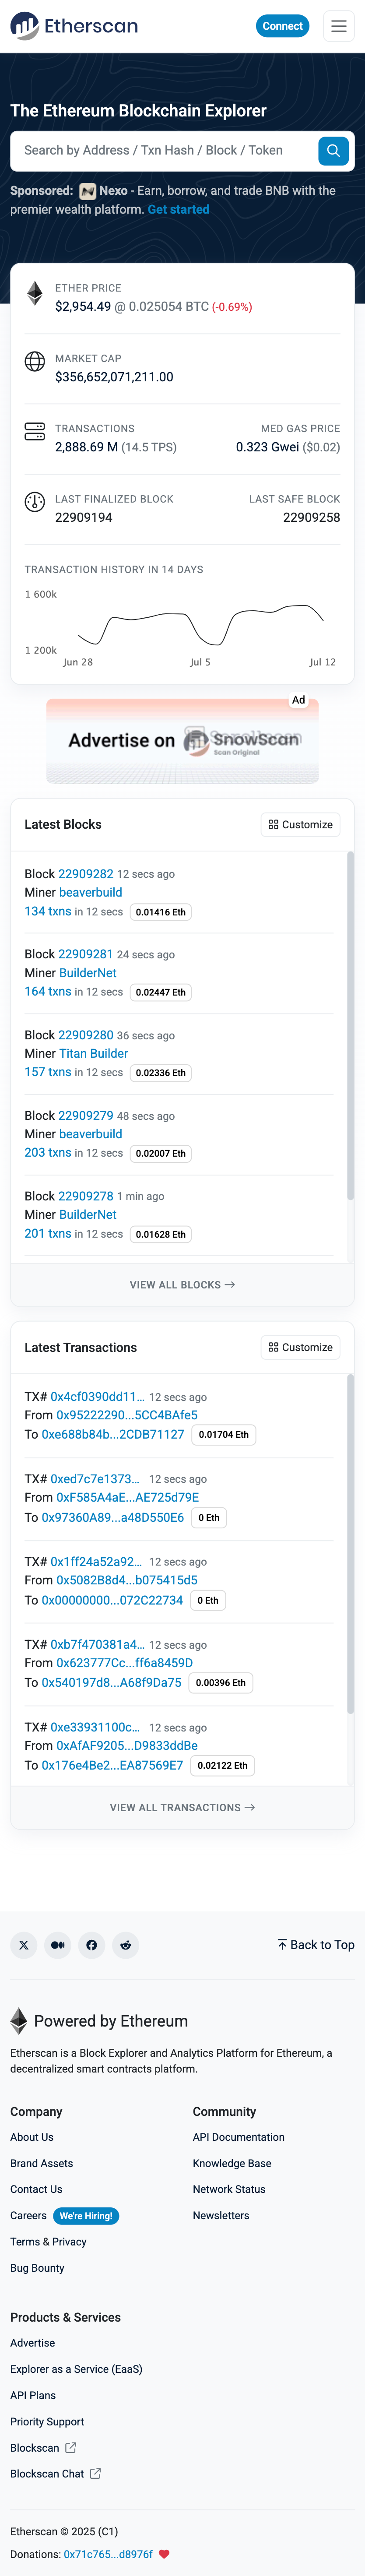Open the Medium social icon
This screenshot has height=2576, width=365.
click(x=58, y=1945)
